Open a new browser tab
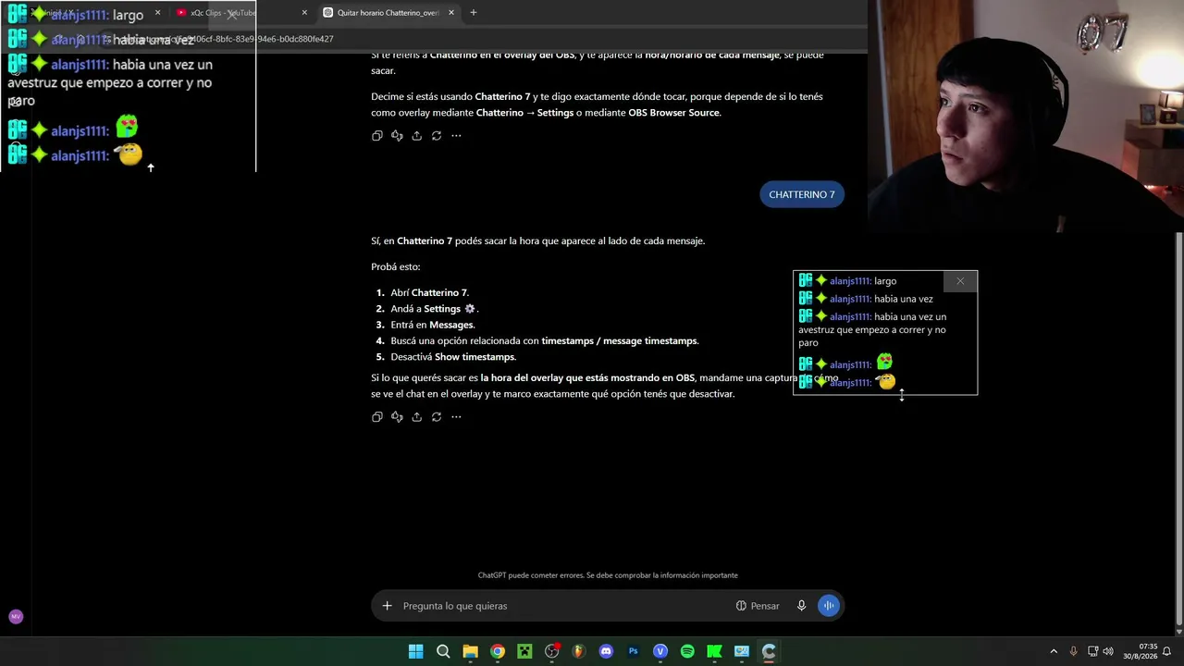This screenshot has width=1184, height=666. 474,13
